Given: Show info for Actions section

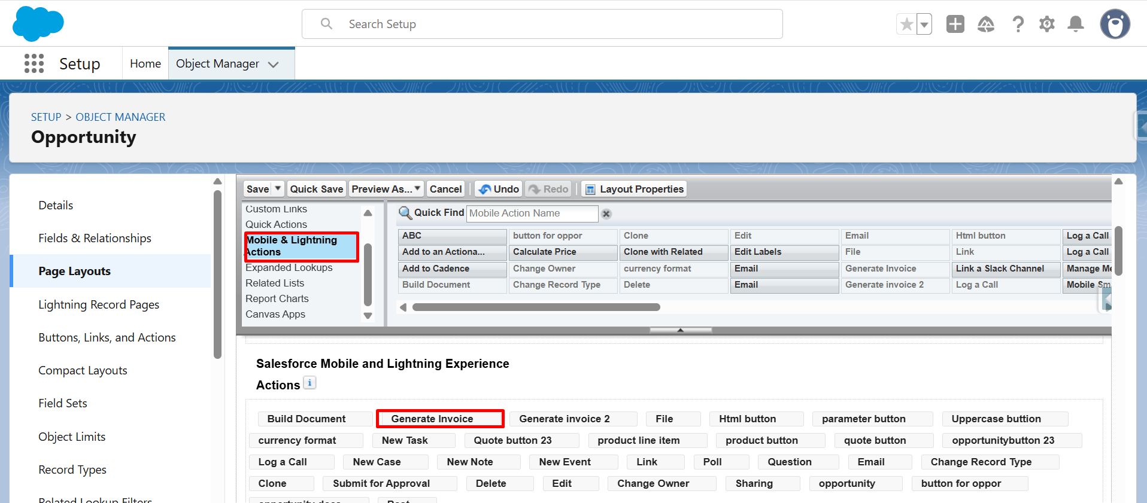Looking at the screenshot, I should [309, 383].
